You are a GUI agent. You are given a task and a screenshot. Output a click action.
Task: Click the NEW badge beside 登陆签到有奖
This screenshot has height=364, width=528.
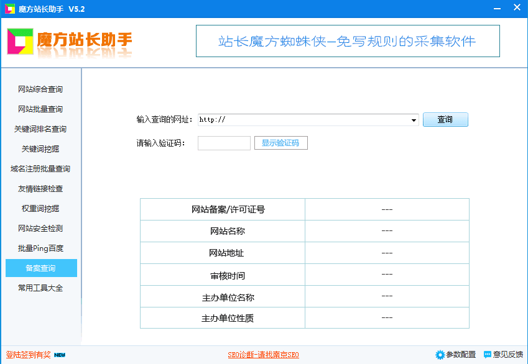[60, 355]
